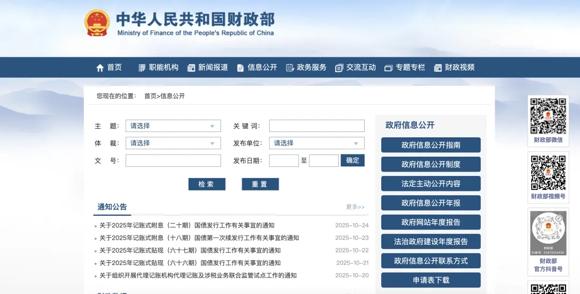Click the arrow of the 主题 select box

(x=212, y=126)
